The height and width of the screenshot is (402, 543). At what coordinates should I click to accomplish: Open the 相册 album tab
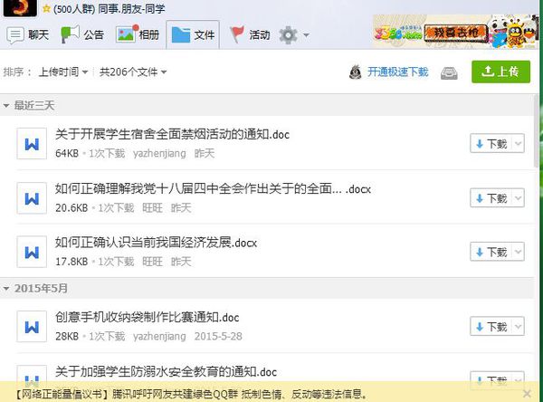138,34
